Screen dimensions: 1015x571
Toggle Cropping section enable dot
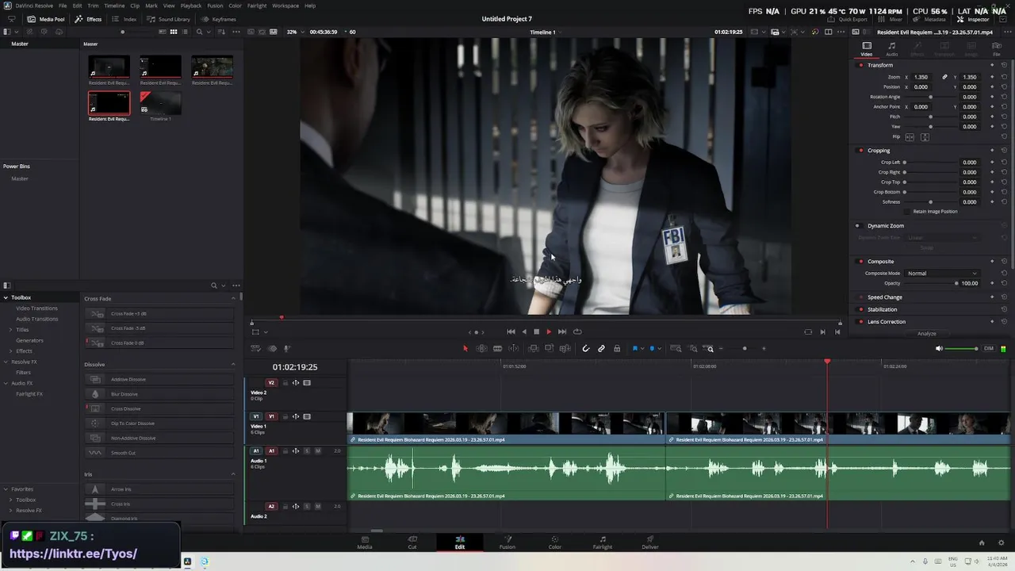(x=861, y=150)
